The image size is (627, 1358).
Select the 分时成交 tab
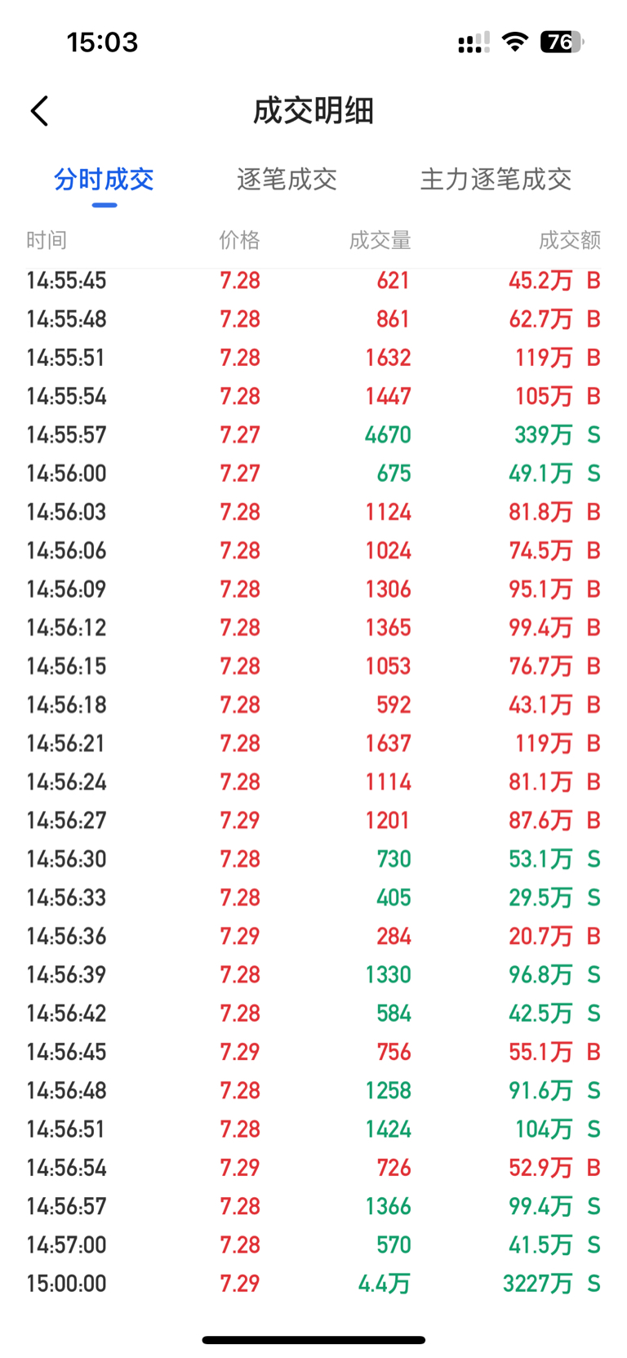click(104, 179)
